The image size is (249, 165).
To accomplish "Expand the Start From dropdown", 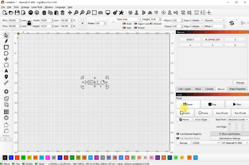I will [x=238, y=119].
